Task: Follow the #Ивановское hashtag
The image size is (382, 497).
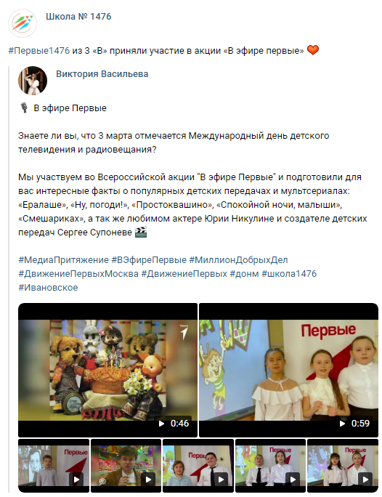Action: pos(48,288)
